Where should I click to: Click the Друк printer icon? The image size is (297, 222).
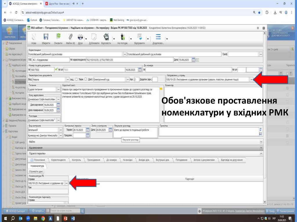tap(80, 37)
